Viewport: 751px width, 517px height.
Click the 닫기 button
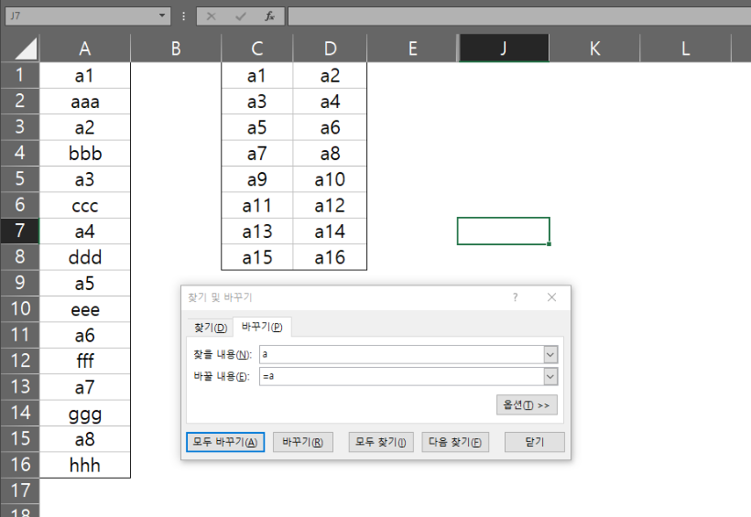coord(535,442)
